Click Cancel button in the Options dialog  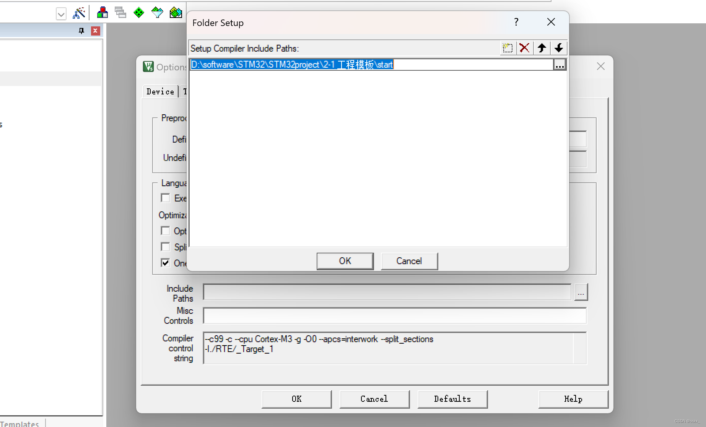(374, 399)
